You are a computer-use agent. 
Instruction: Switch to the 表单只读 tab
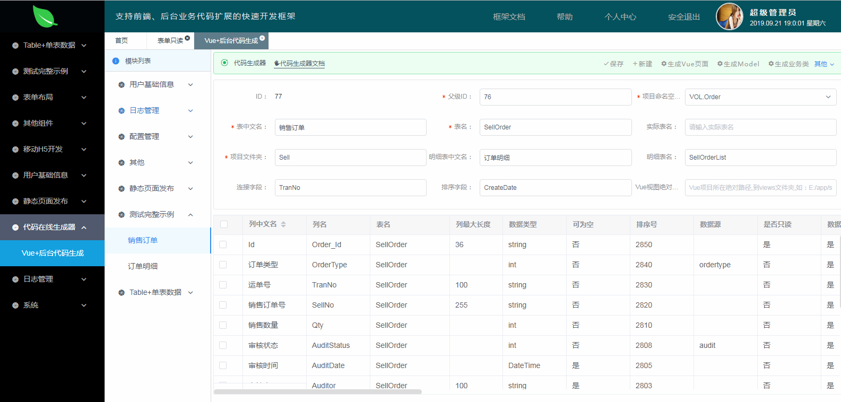click(x=170, y=41)
